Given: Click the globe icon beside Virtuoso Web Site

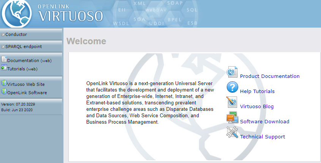Looking at the screenshot, I should pos(4,83).
